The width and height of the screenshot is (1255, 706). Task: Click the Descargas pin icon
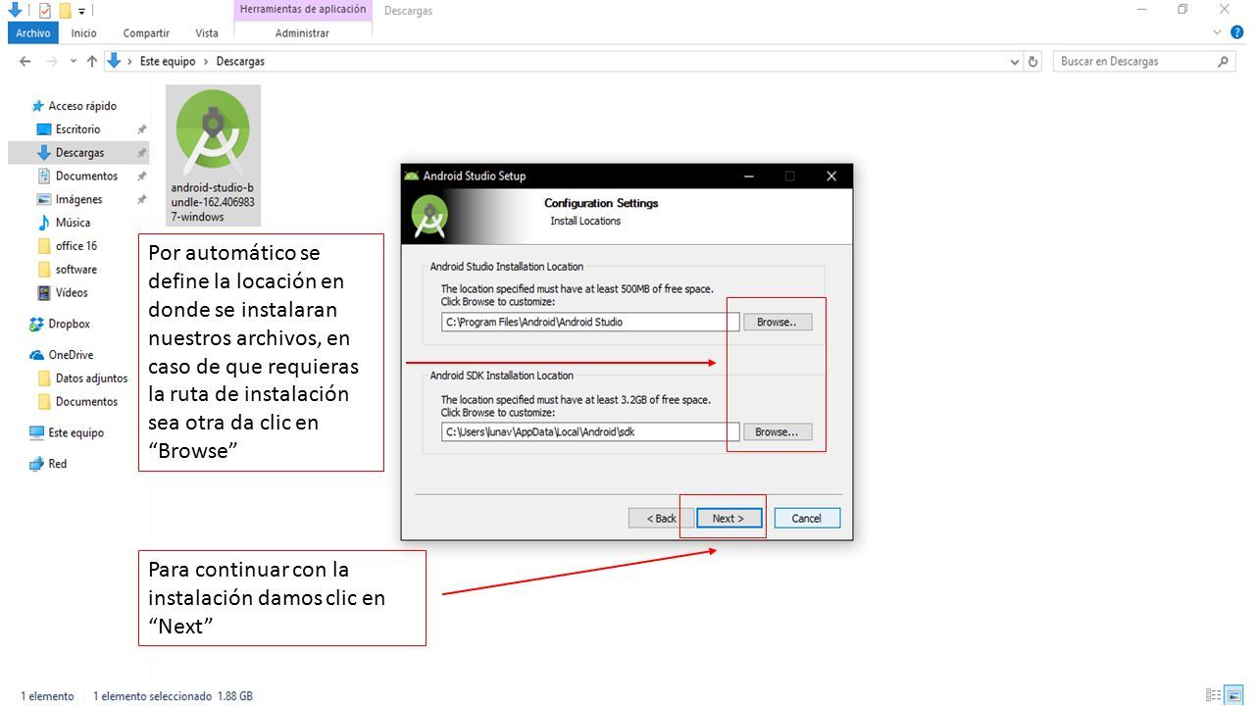[x=141, y=153]
